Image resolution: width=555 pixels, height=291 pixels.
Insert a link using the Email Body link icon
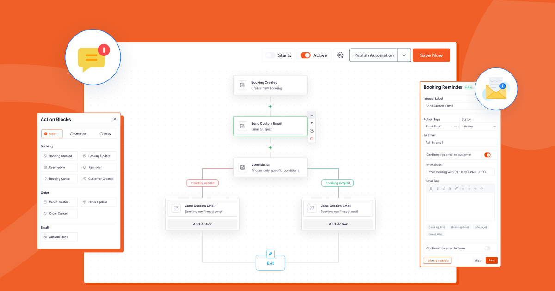456,188
